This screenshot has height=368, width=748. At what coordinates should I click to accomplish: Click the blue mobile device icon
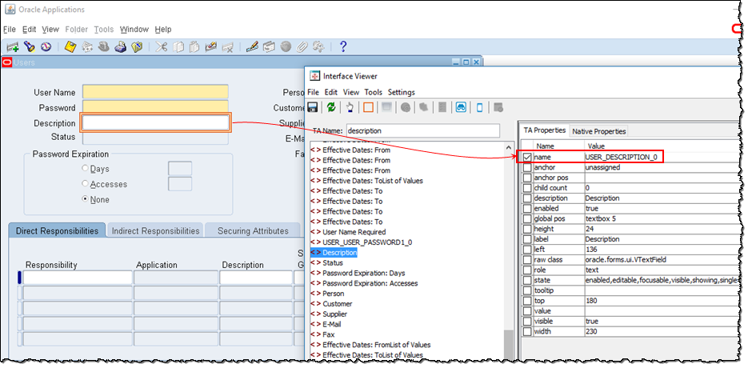pyautogui.click(x=479, y=107)
